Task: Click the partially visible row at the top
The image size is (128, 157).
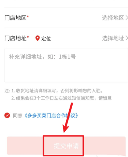Action: [x=66, y=2]
